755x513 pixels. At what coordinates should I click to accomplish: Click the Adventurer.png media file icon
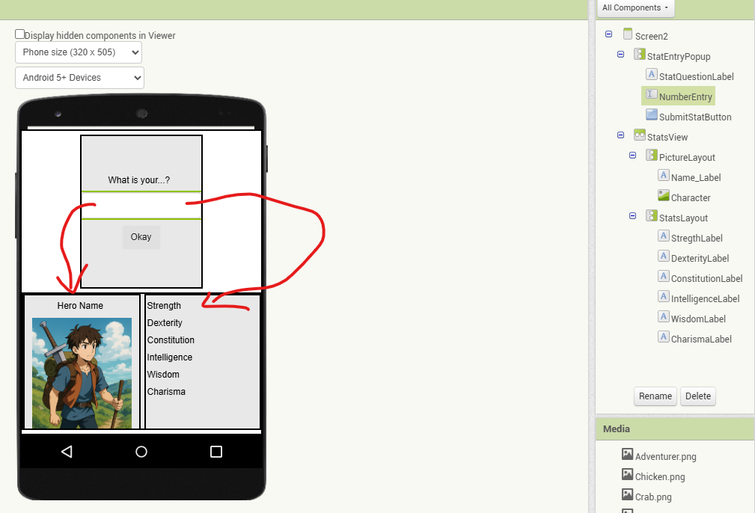coord(628,455)
